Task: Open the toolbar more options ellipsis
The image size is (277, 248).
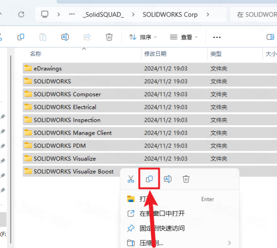Action: point(217,37)
